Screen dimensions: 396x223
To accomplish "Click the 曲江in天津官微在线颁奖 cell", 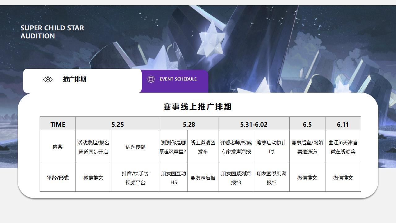I will [343, 146].
